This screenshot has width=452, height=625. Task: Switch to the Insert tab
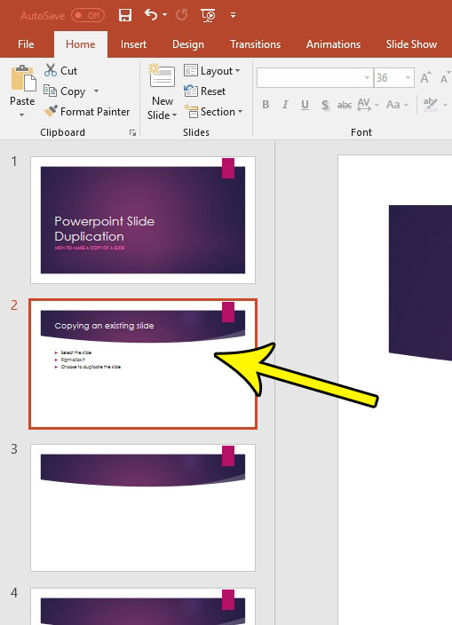coord(133,44)
